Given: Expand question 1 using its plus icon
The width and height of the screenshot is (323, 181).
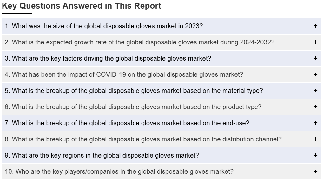Looking at the screenshot, I should [315, 26].
